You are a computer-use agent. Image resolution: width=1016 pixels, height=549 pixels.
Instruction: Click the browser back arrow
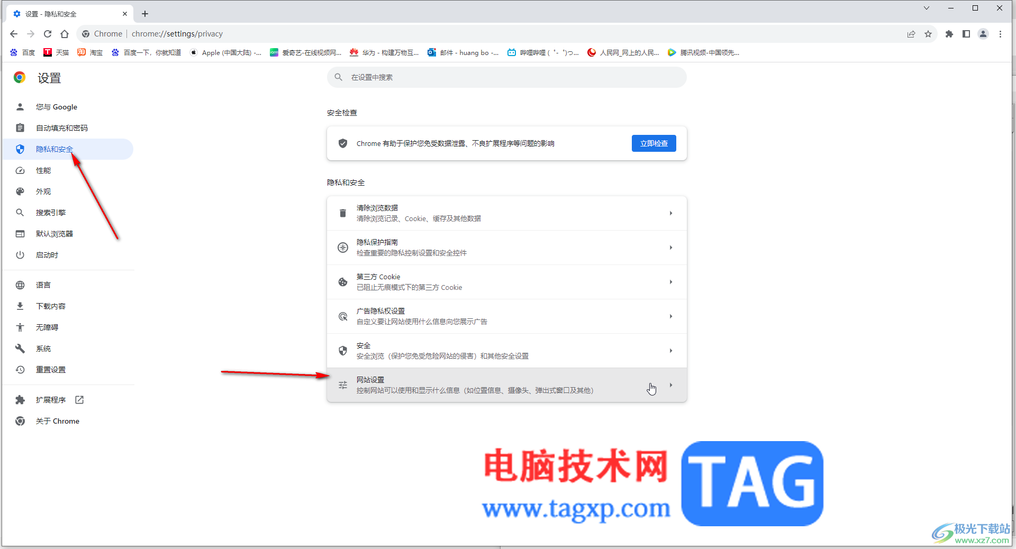pyautogui.click(x=14, y=34)
